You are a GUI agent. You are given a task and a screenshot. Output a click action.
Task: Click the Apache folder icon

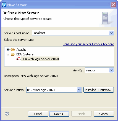tap(13, 50)
